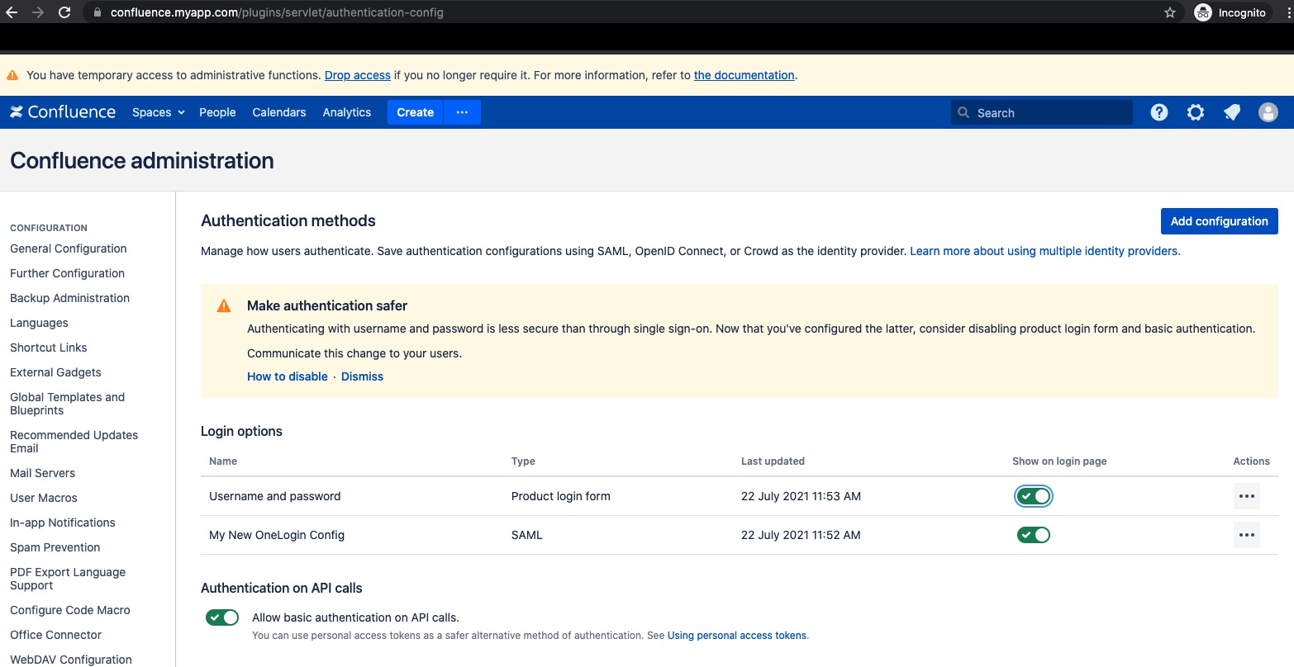Open actions menu for Username and password
This screenshot has width=1294, height=667.
[1247, 496]
